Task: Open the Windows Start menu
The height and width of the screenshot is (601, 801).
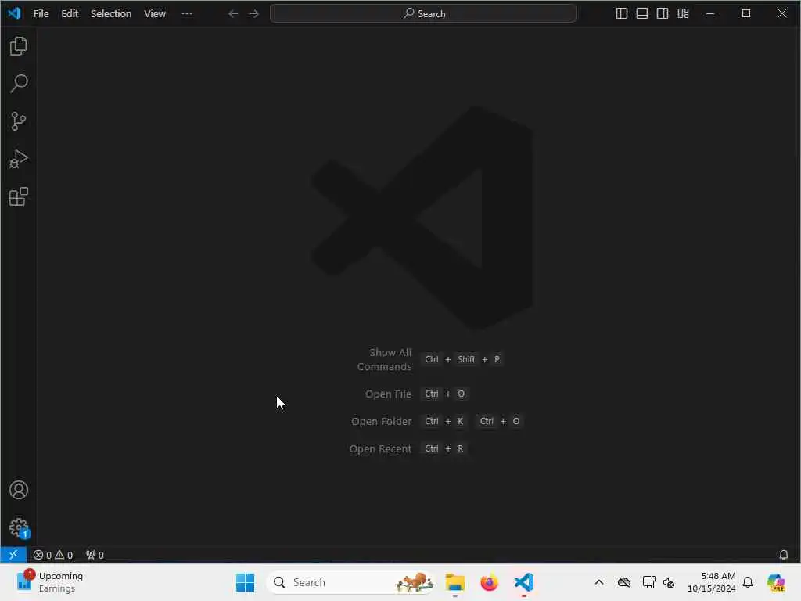Action: point(245,582)
